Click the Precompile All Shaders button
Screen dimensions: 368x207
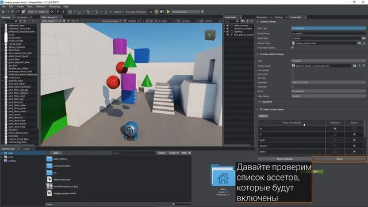tap(136, 11)
